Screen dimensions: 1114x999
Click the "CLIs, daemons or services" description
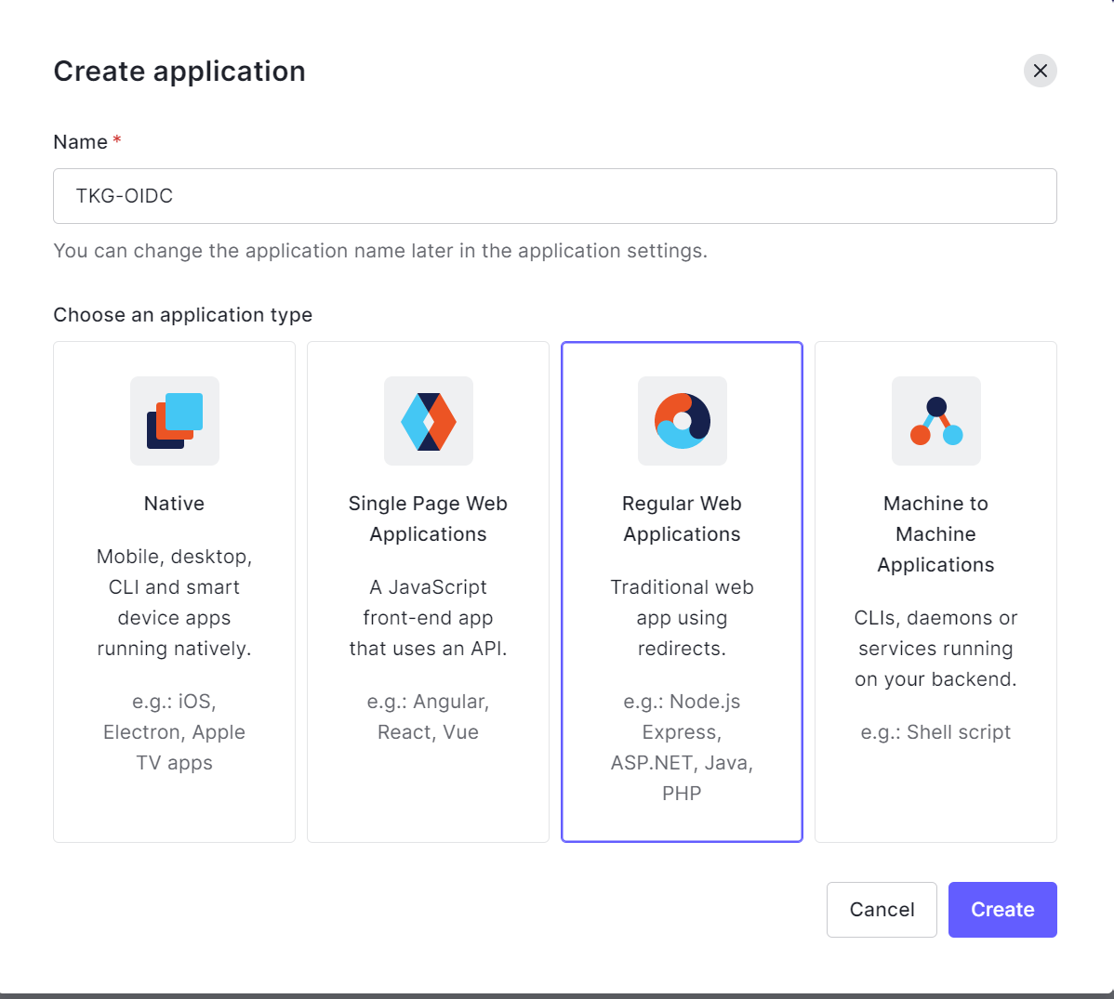[x=936, y=649]
